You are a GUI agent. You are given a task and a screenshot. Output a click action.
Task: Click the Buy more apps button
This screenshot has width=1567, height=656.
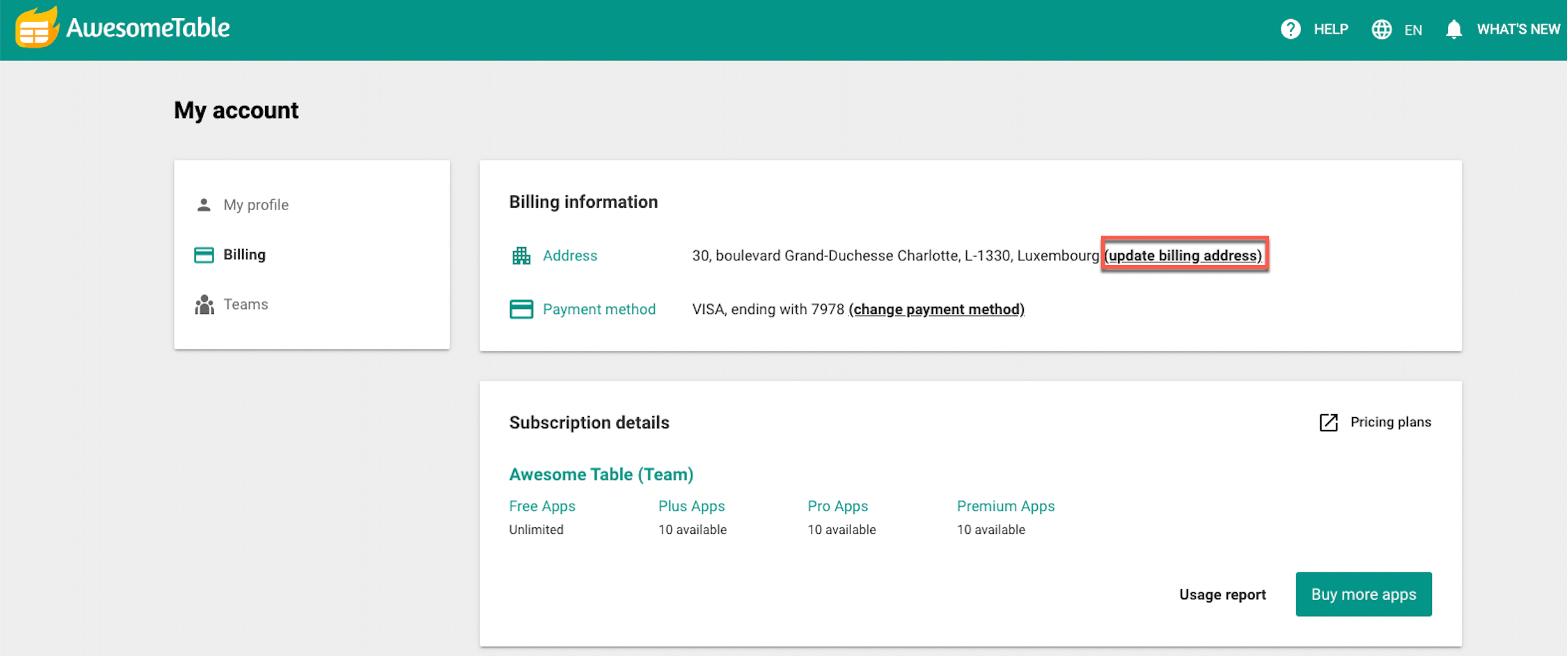click(x=1364, y=594)
